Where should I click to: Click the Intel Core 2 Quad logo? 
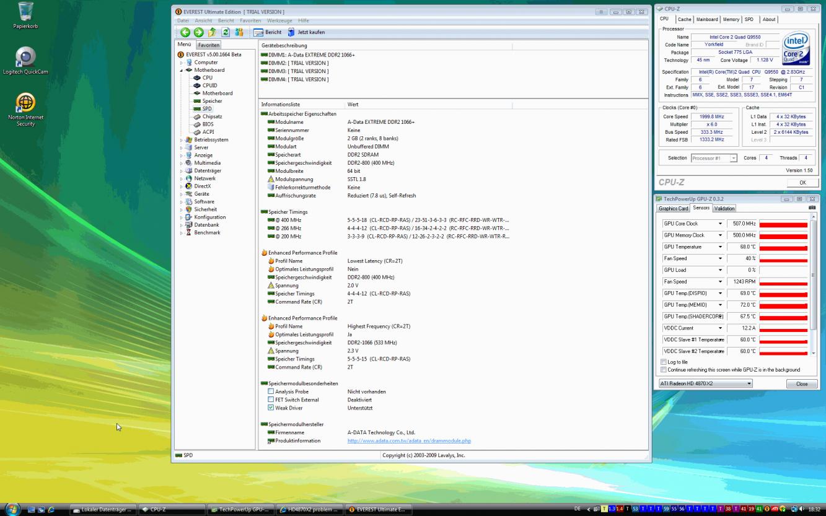tap(796, 48)
